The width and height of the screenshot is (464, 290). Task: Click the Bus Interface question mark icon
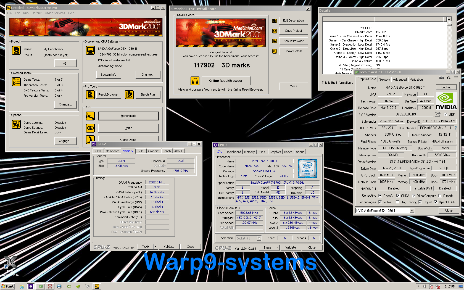coord(456,128)
